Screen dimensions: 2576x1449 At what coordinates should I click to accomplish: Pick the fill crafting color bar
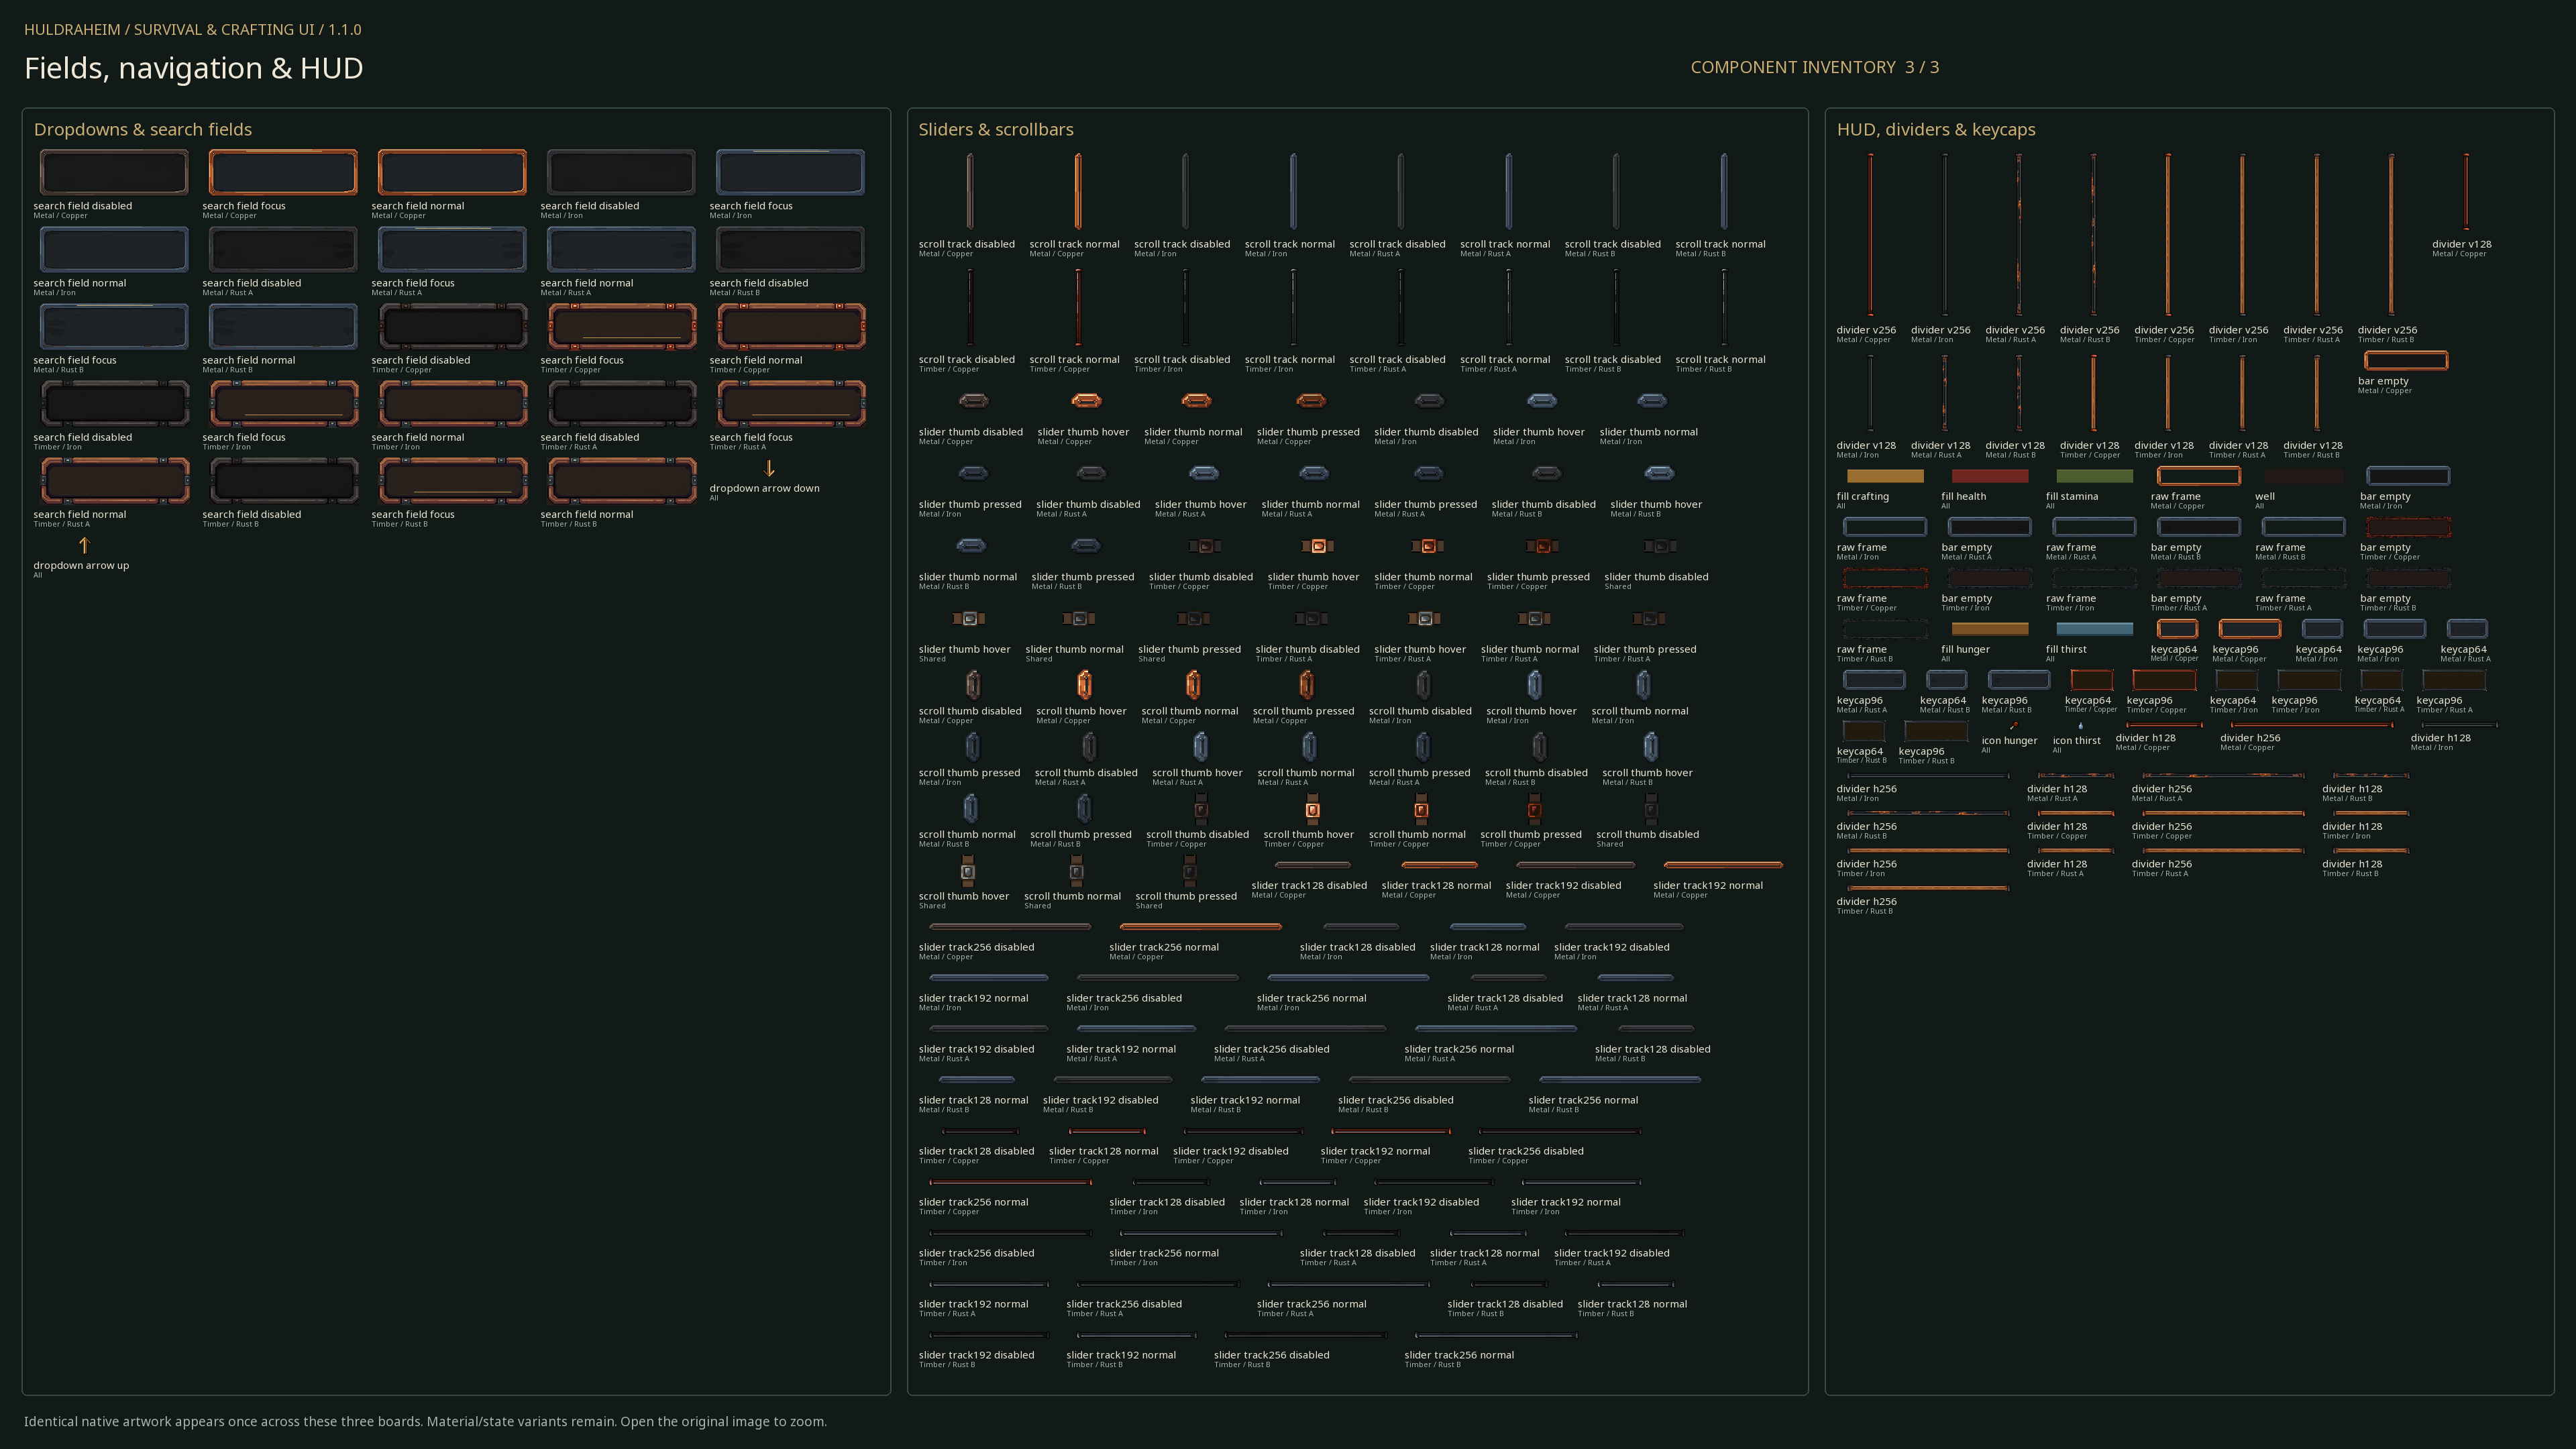(1885, 476)
